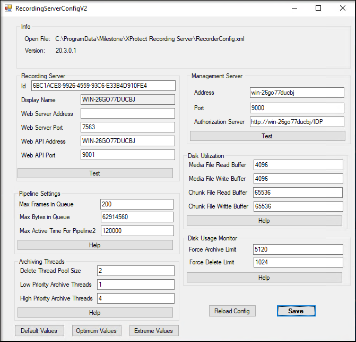Open Help for Pipeline Settings
356x342 pixels.
95,245
